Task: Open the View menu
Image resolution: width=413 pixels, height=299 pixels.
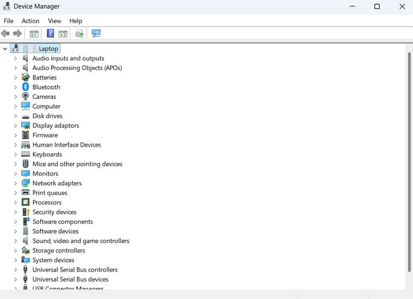Action: click(x=54, y=21)
